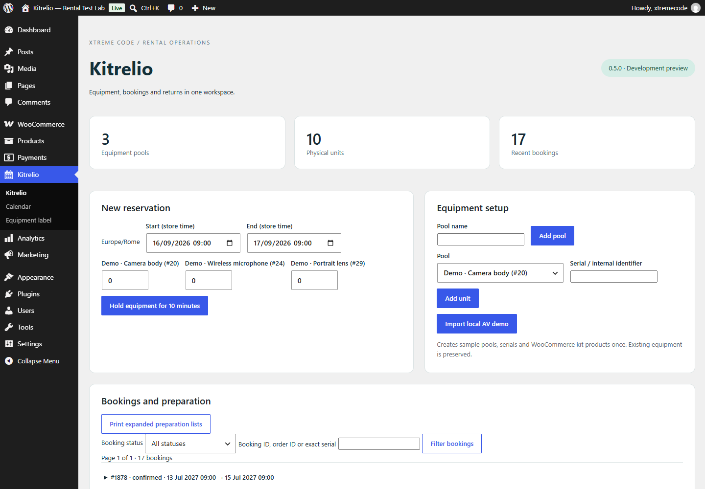The width and height of the screenshot is (705, 489).
Task: Open the Pool dropdown showing Demo Camera body
Action: click(x=500, y=273)
